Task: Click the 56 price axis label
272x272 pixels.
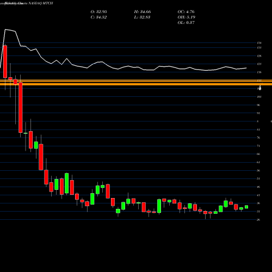Action: [258, 170]
